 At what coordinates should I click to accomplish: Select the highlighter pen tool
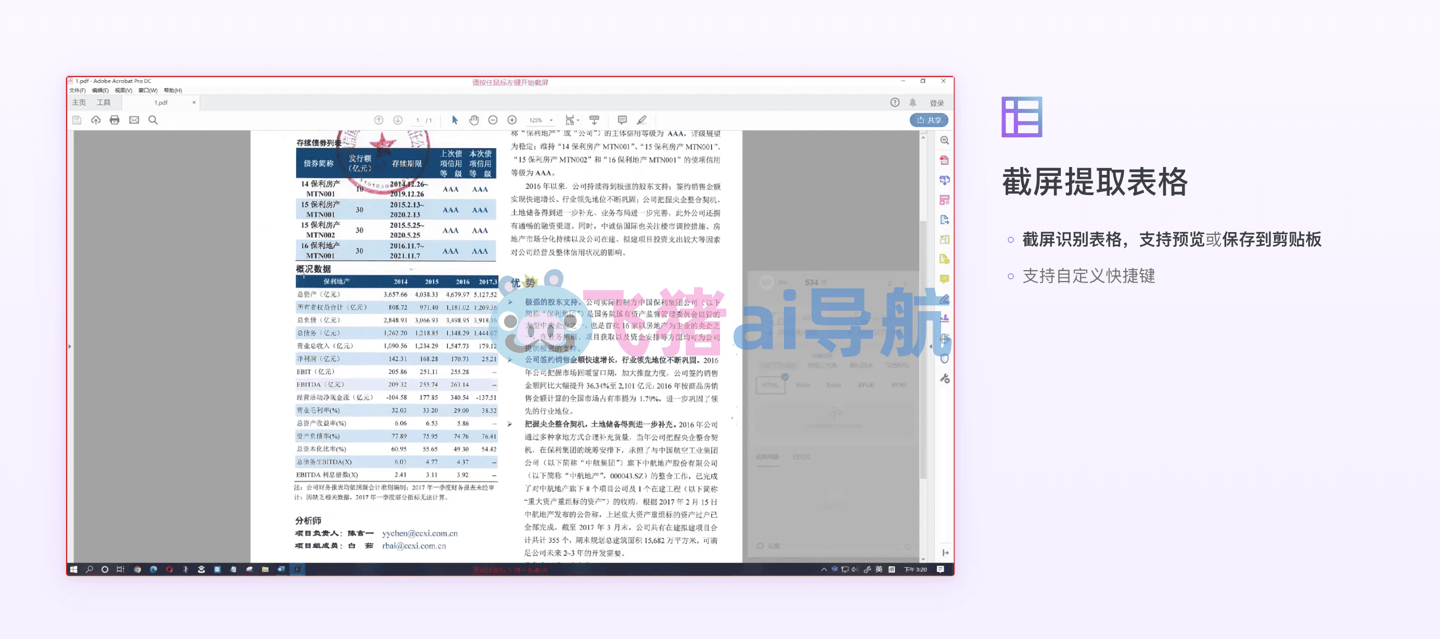[x=642, y=120]
